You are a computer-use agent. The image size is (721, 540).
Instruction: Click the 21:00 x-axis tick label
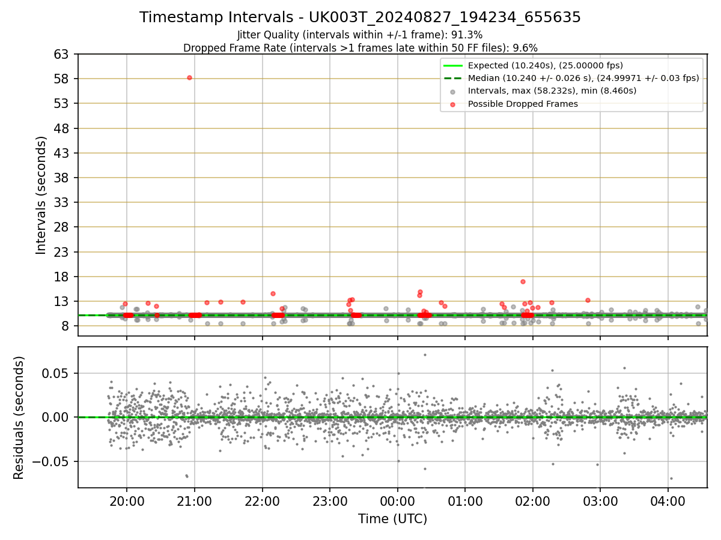pos(194,501)
